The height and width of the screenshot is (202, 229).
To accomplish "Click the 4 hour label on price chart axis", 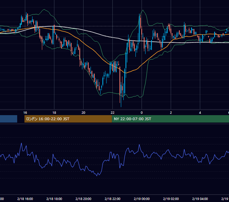I will tap(200, 113).
